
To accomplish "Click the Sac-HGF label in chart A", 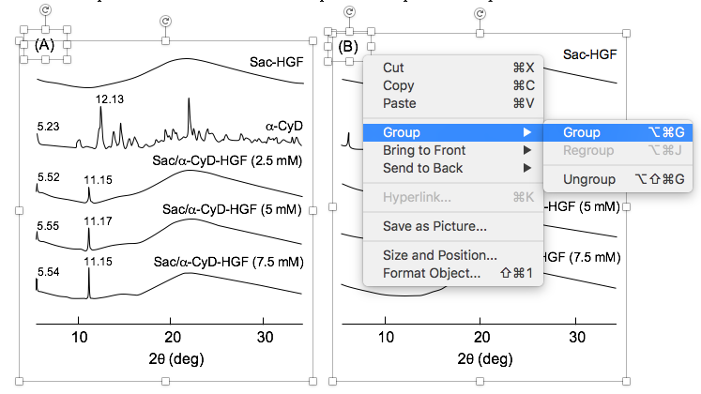I will click(x=276, y=62).
